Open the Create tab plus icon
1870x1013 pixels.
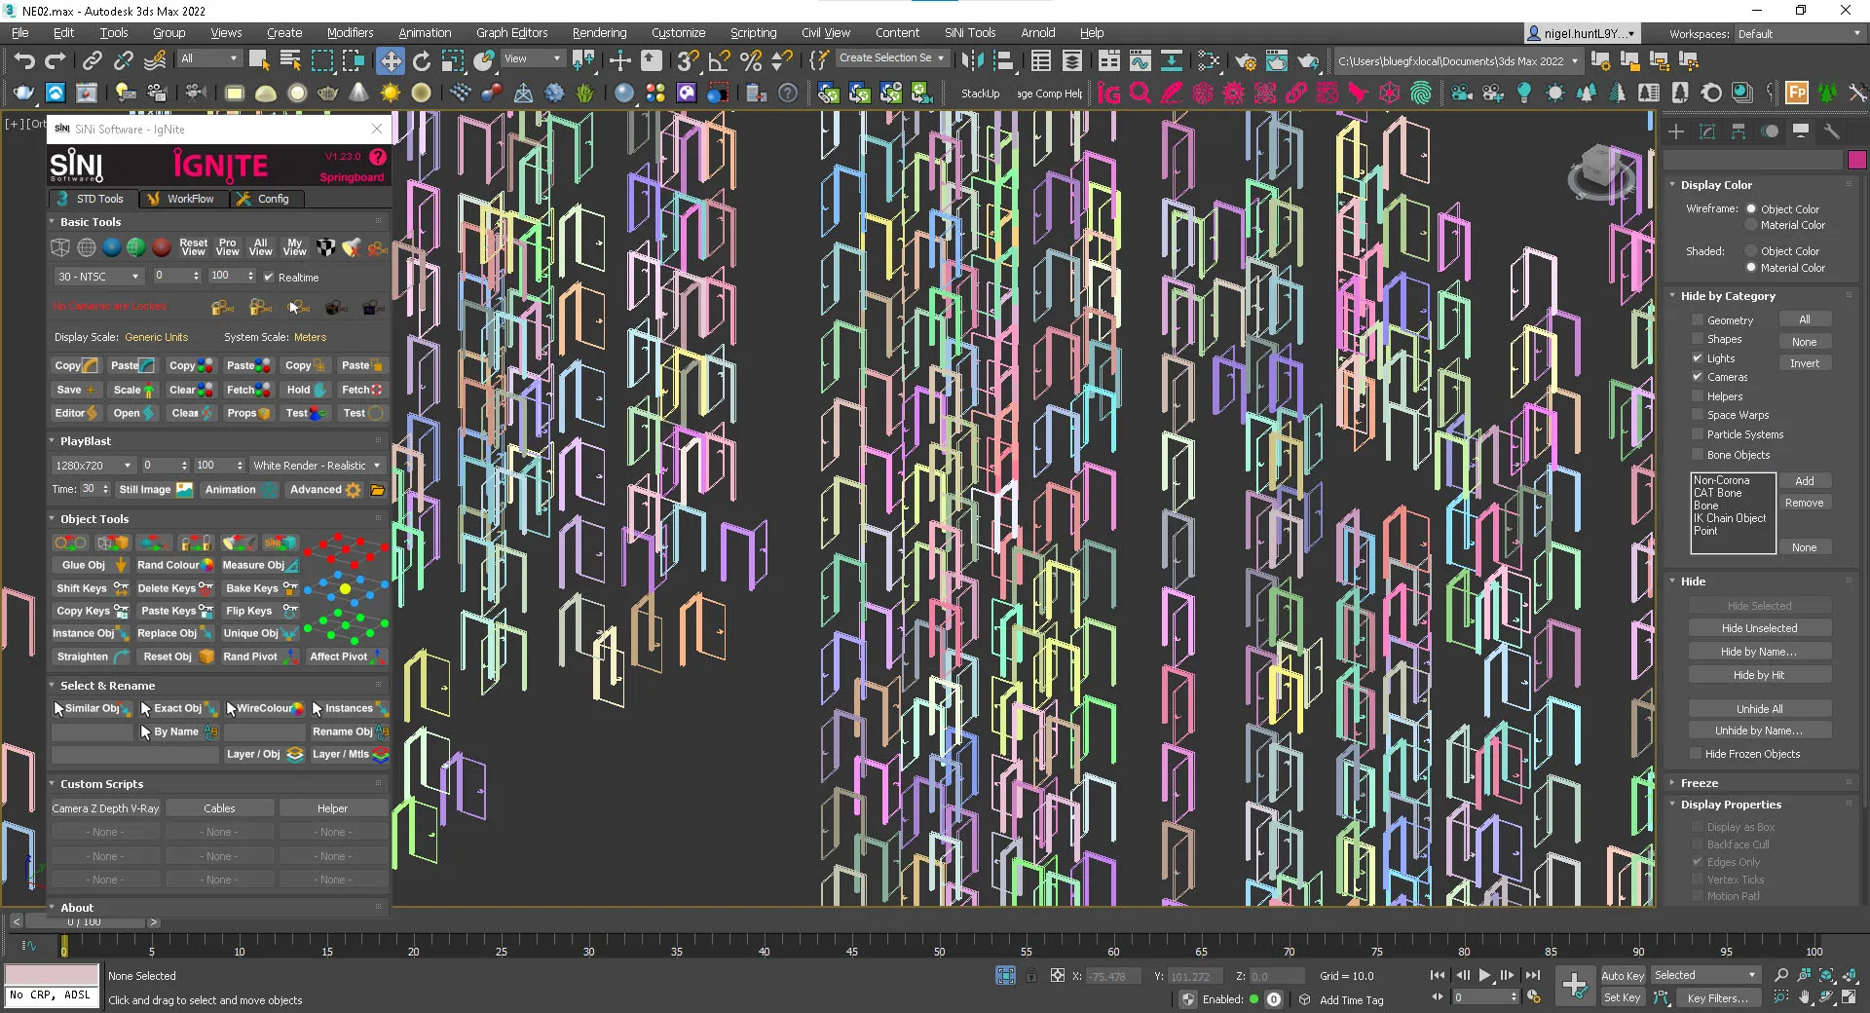pos(1675,131)
